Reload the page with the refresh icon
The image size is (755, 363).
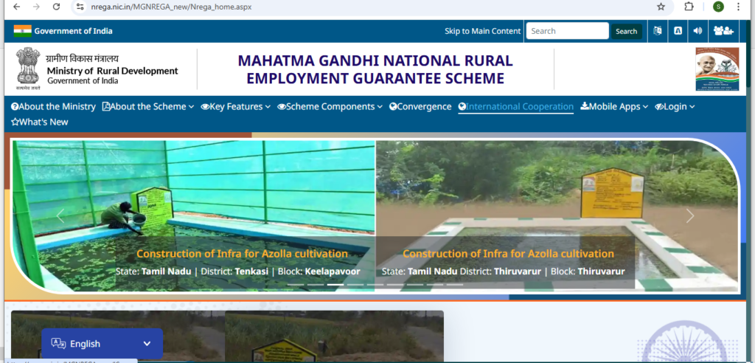point(56,7)
